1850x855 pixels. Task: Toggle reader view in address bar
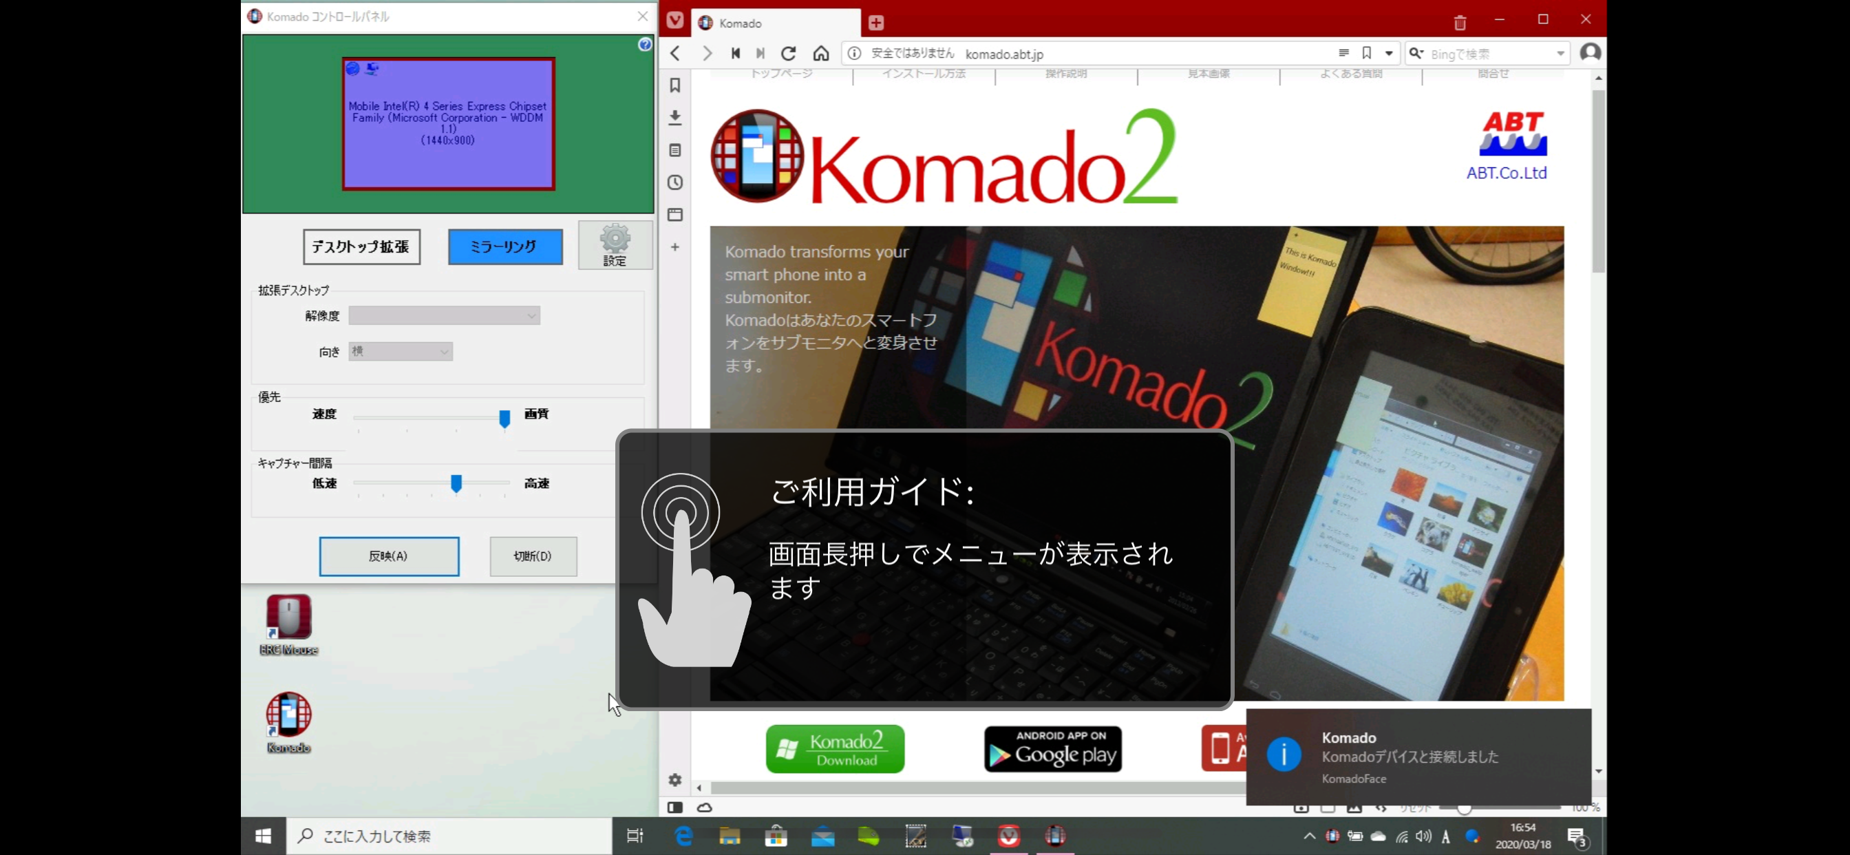tap(1343, 53)
